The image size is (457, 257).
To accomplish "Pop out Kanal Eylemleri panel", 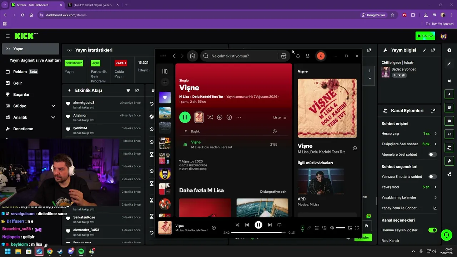I will (433, 111).
